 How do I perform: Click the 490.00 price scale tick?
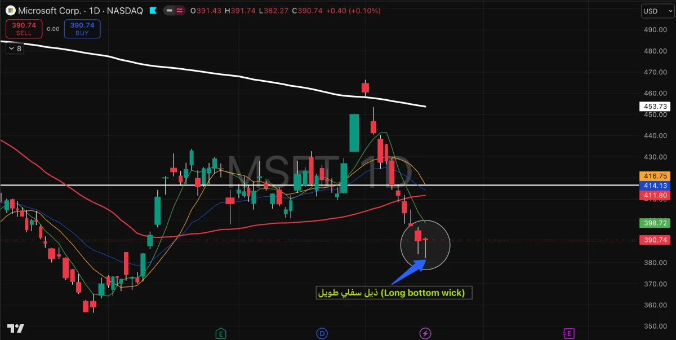[656, 30]
